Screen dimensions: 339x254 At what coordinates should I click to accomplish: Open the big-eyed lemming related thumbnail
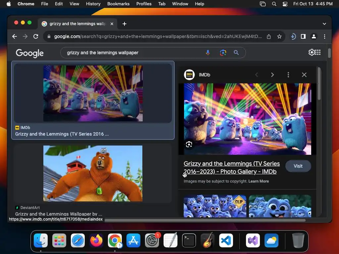click(280, 206)
